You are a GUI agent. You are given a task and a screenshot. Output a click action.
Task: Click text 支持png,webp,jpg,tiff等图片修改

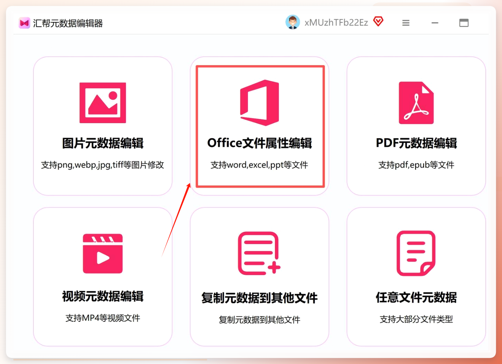pos(103,165)
